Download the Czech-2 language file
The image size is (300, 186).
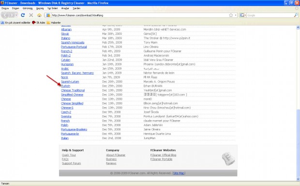pyautogui.click(x=66, y=112)
